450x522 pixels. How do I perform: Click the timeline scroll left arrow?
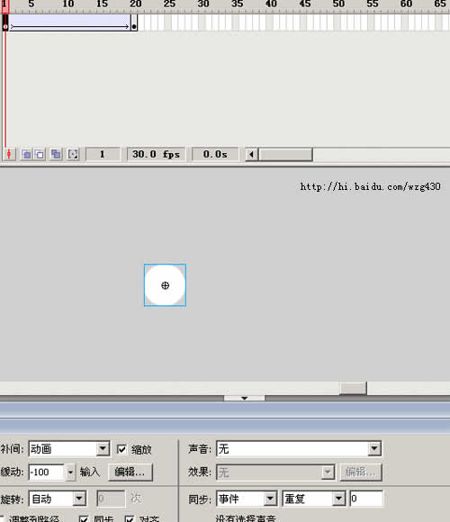click(252, 155)
